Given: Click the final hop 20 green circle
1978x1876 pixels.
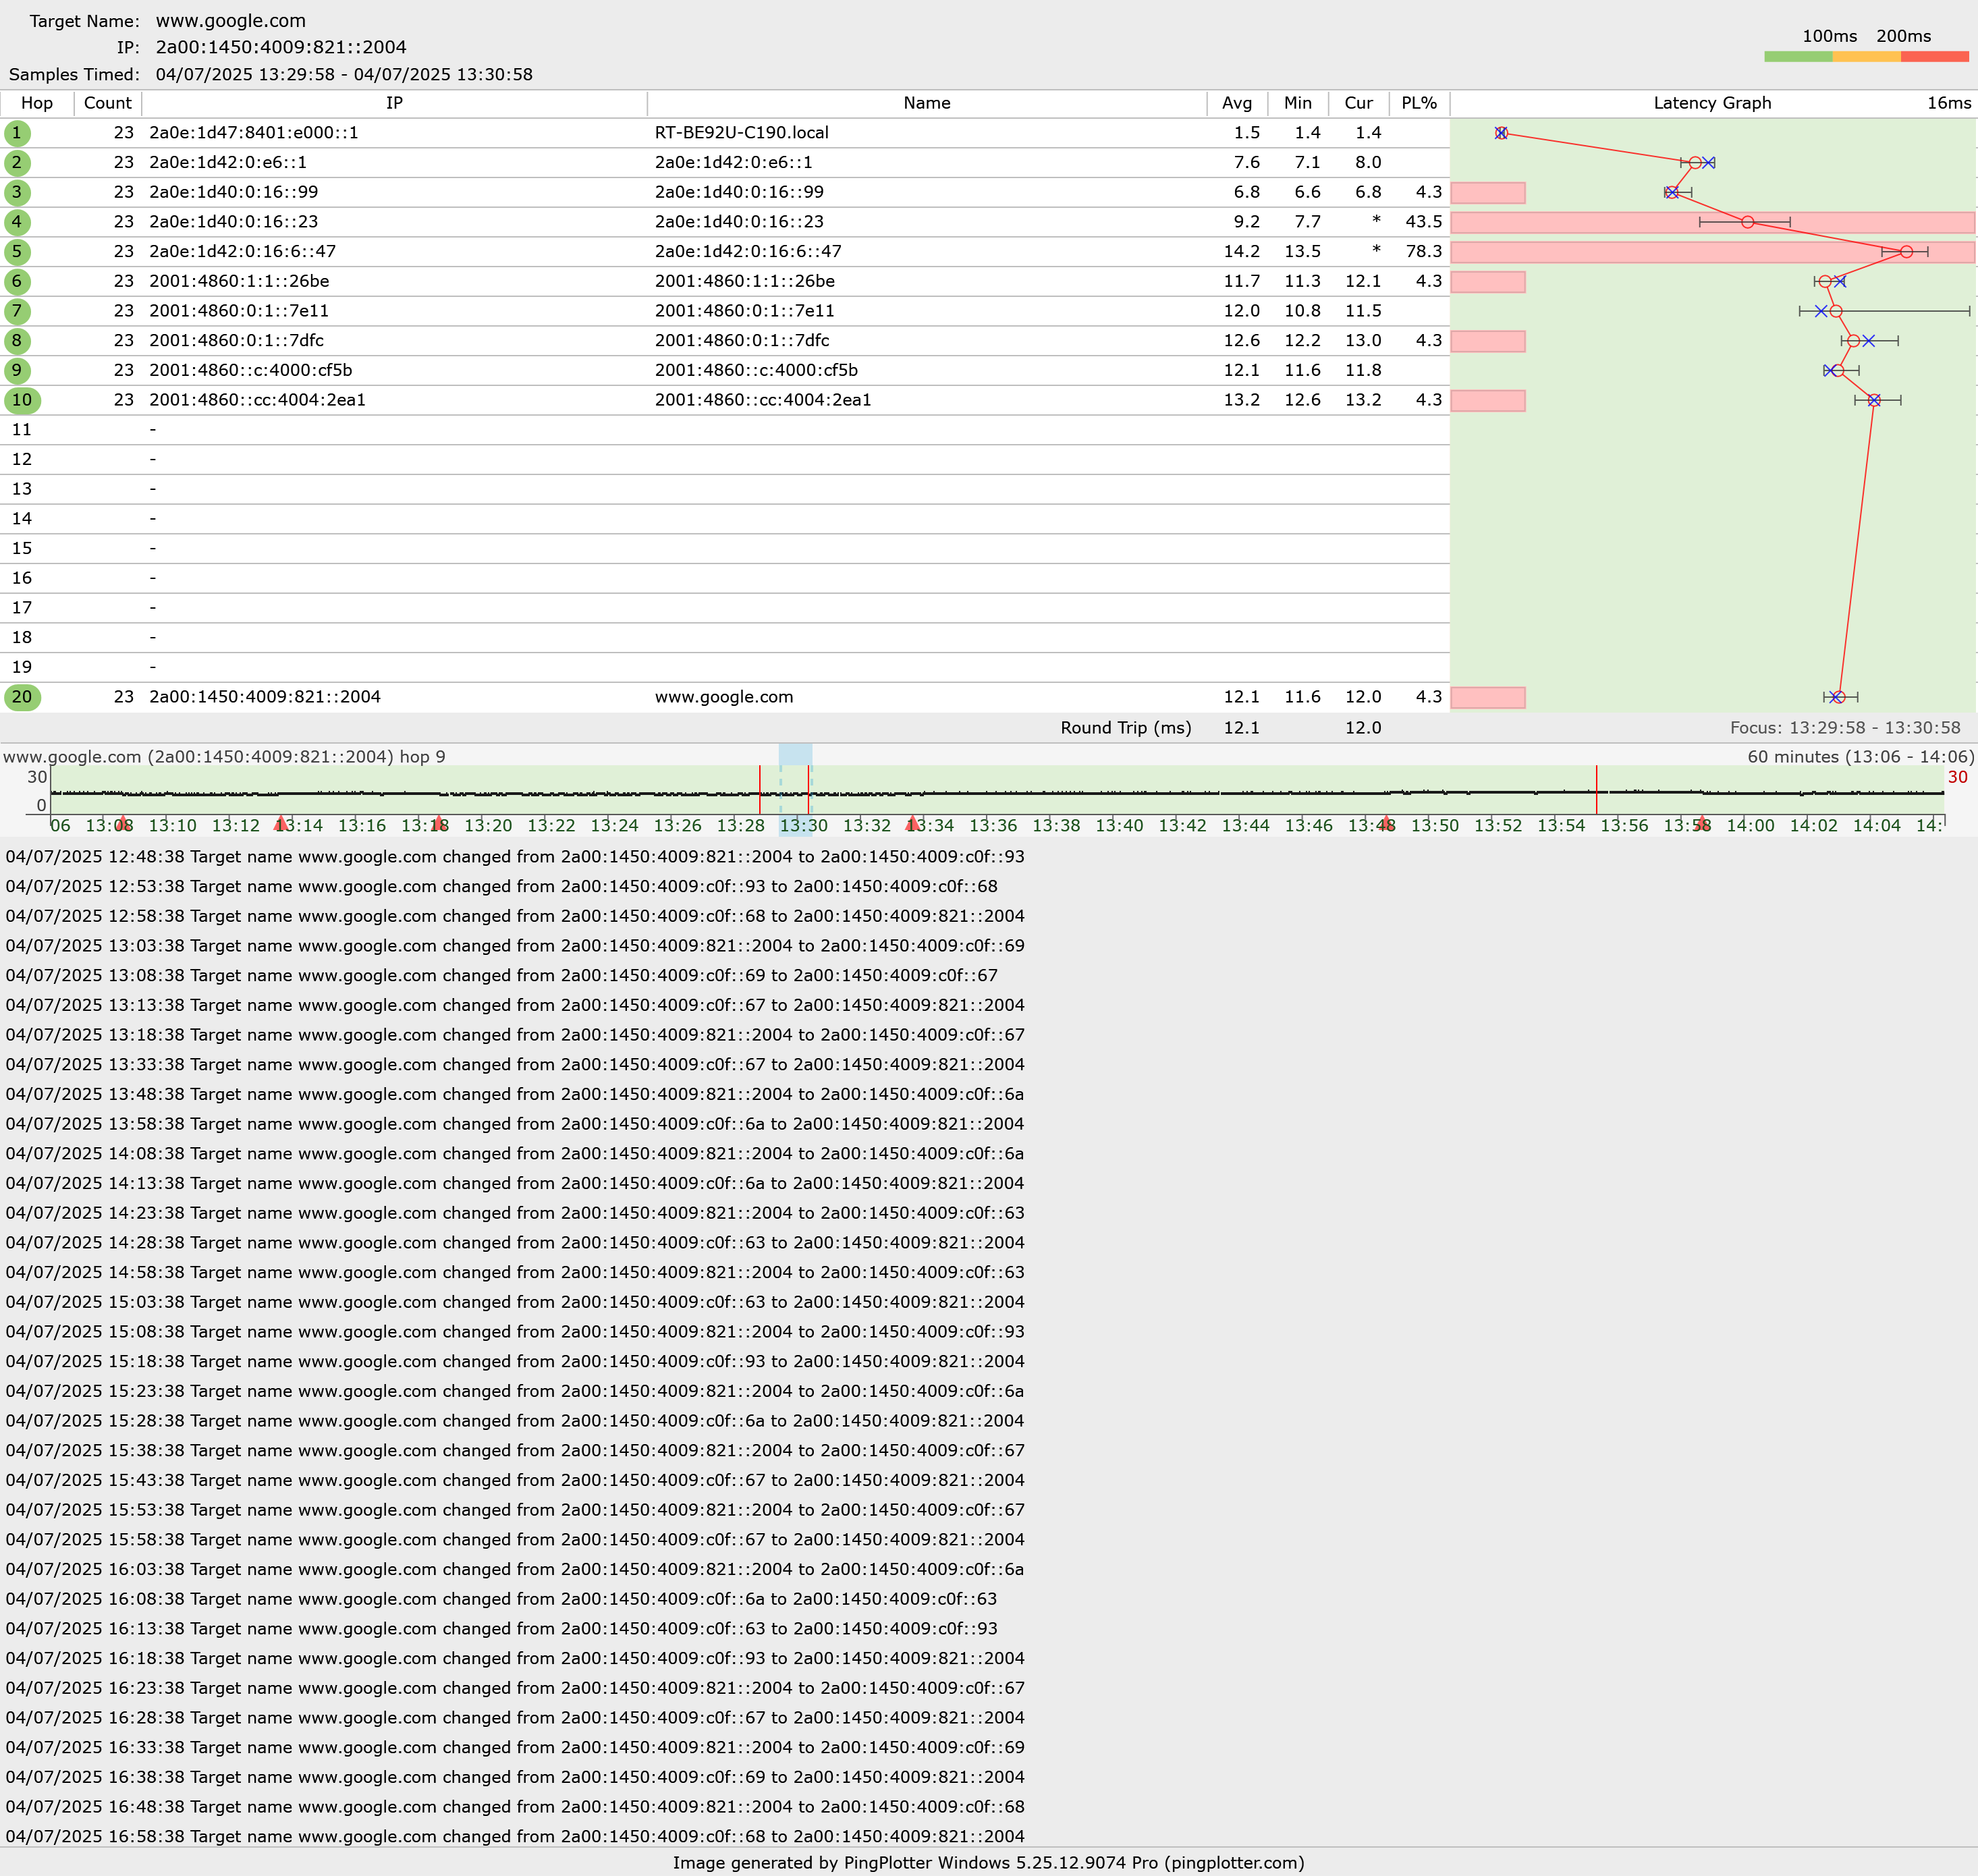Looking at the screenshot, I should point(22,697).
